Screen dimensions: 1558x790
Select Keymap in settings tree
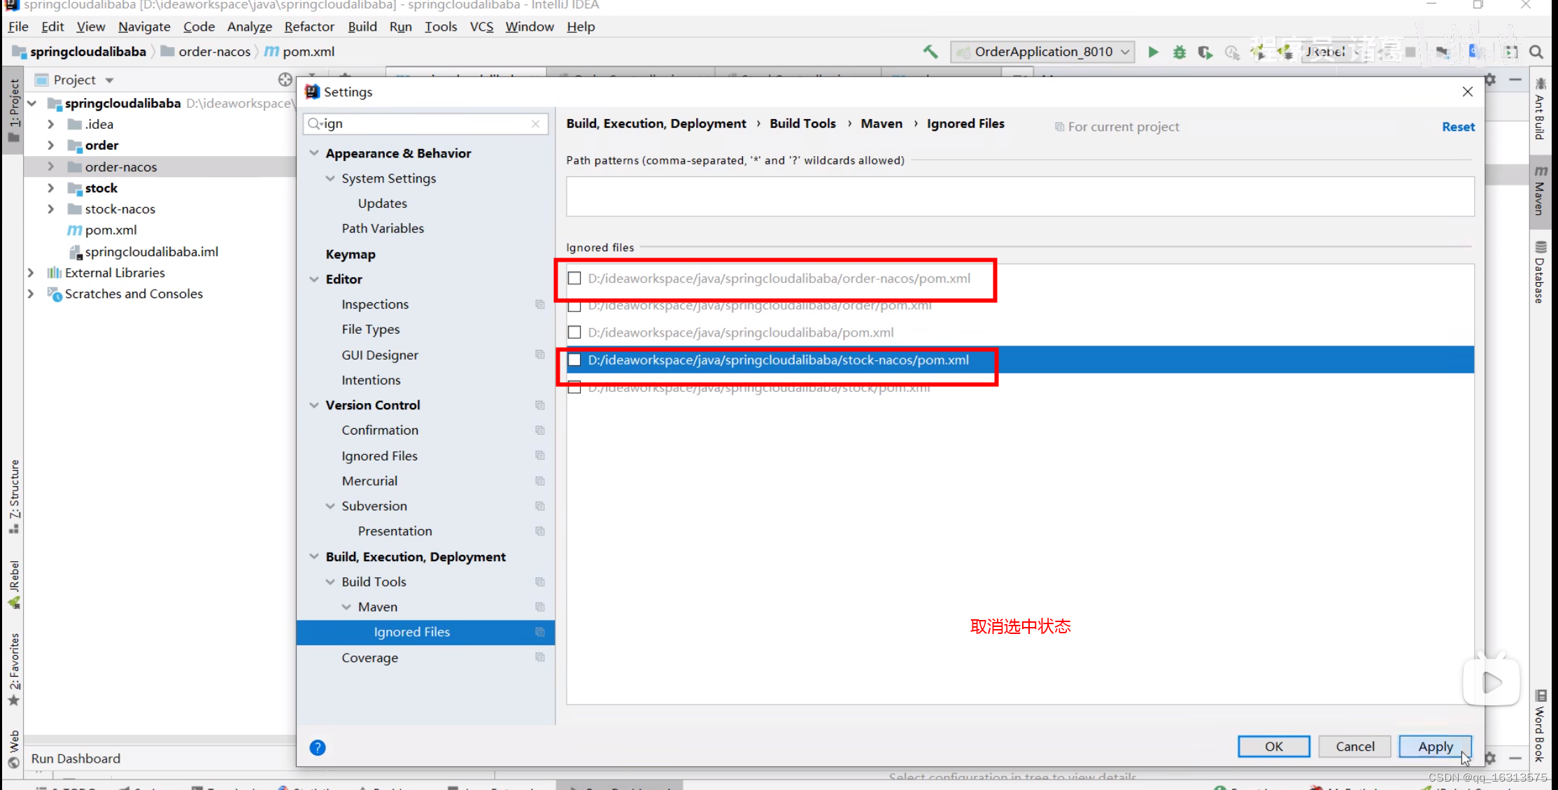(x=350, y=254)
